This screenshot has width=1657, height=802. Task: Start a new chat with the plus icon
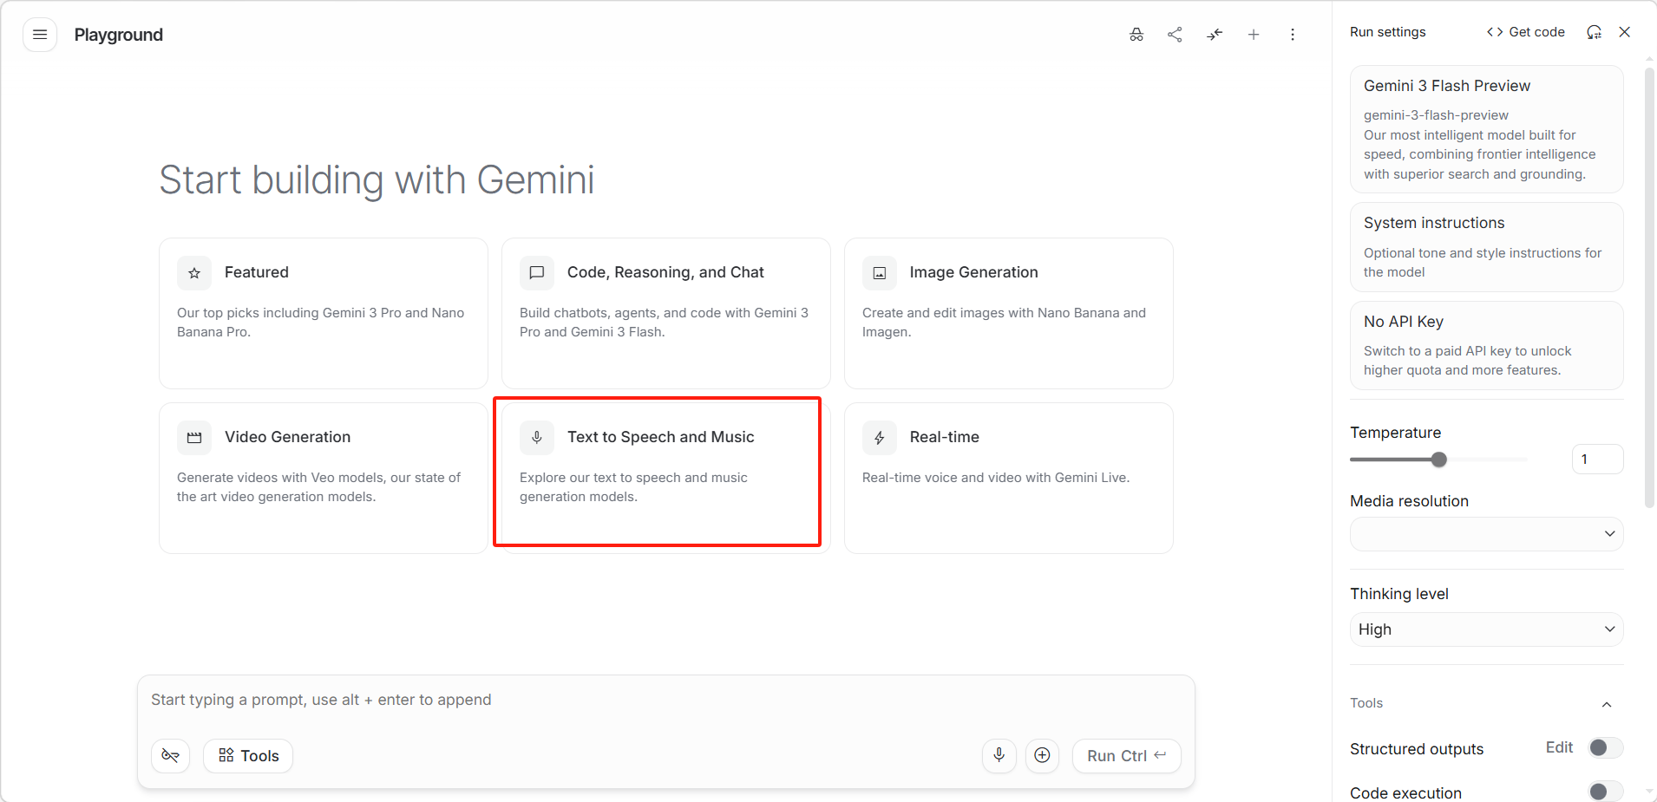pyautogui.click(x=1254, y=35)
